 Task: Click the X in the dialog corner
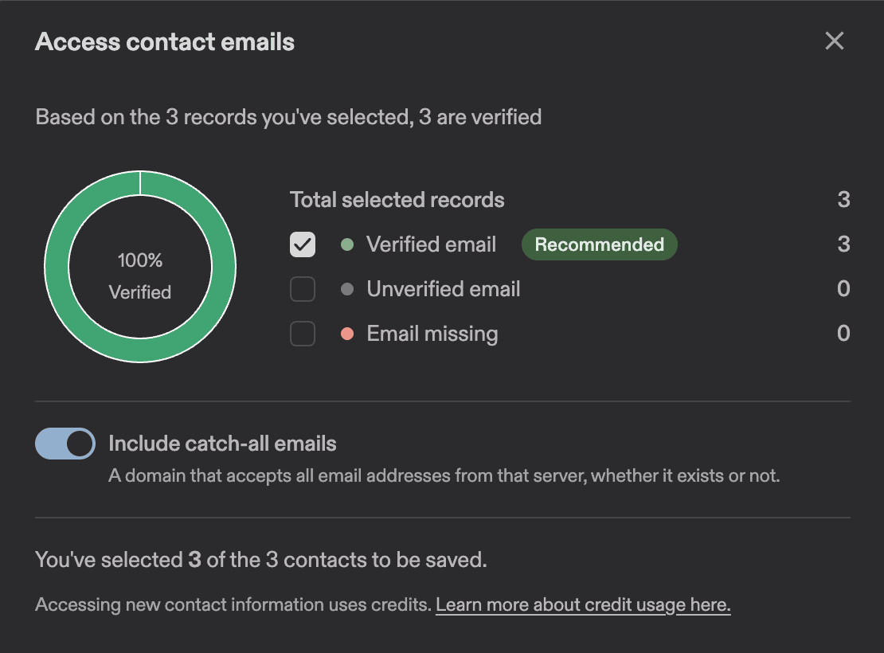[834, 41]
